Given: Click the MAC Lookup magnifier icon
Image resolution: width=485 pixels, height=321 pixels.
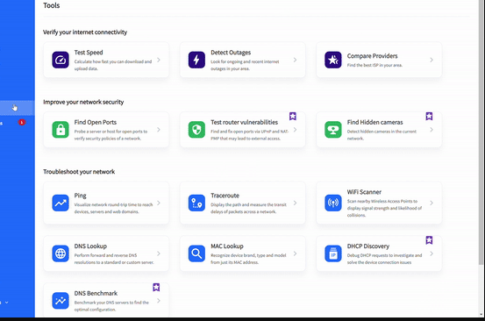Looking at the screenshot, I should (x=196, y=253).
